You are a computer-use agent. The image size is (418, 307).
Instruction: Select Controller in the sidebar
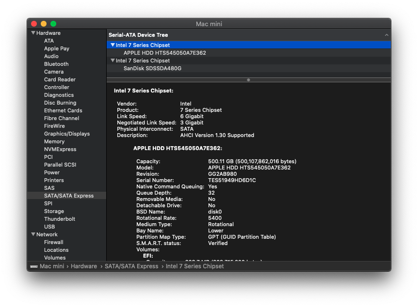tap(57, 87)
